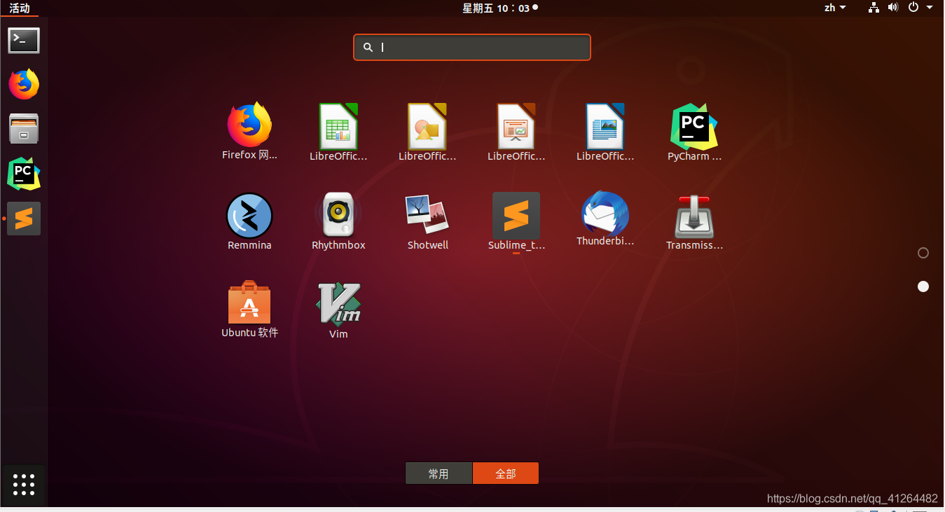945x512 pixels.
Task: Open the power menu icon
Action: tap(913, 8)
